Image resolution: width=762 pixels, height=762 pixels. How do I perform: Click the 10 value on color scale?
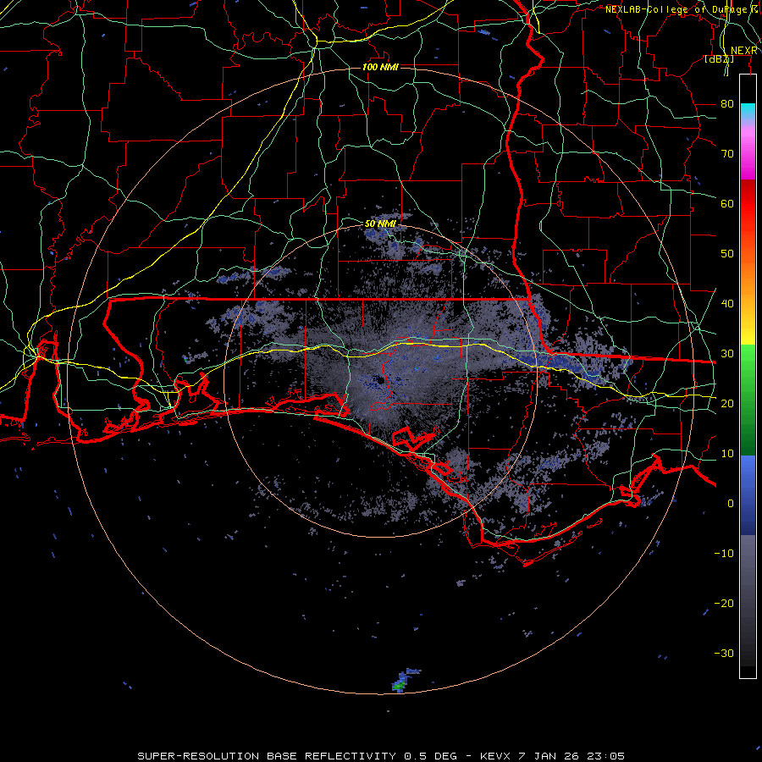(727, 454)
